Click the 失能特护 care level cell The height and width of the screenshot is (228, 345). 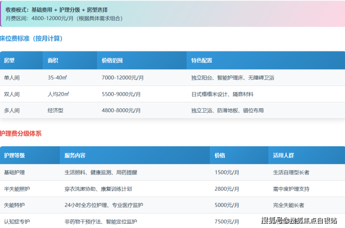pyautogui.click(x=14, y=205)
